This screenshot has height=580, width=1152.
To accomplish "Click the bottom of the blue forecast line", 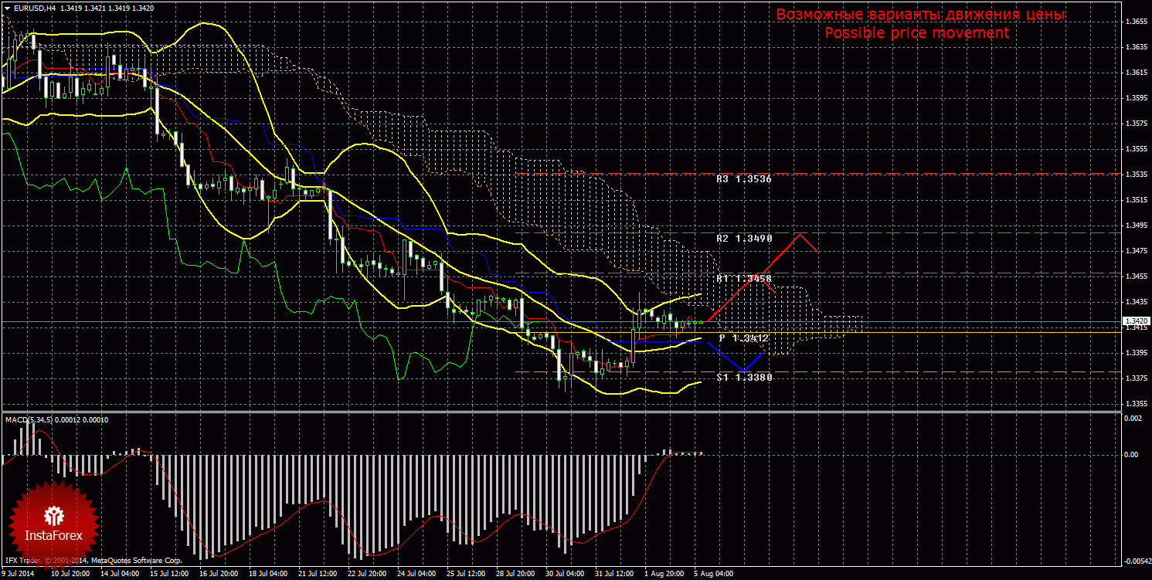I will click(743, 371).
